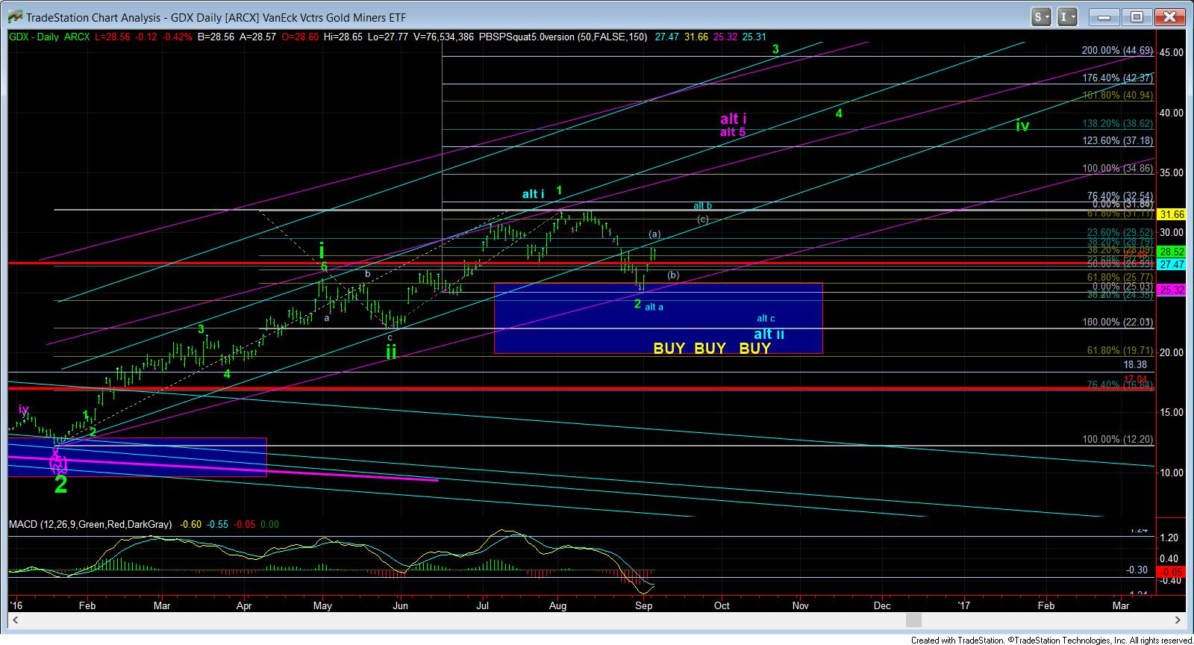Click the 18.38 price level label
The width and height of the screenshot is (1194, 645).
(x=1134, y=365)
